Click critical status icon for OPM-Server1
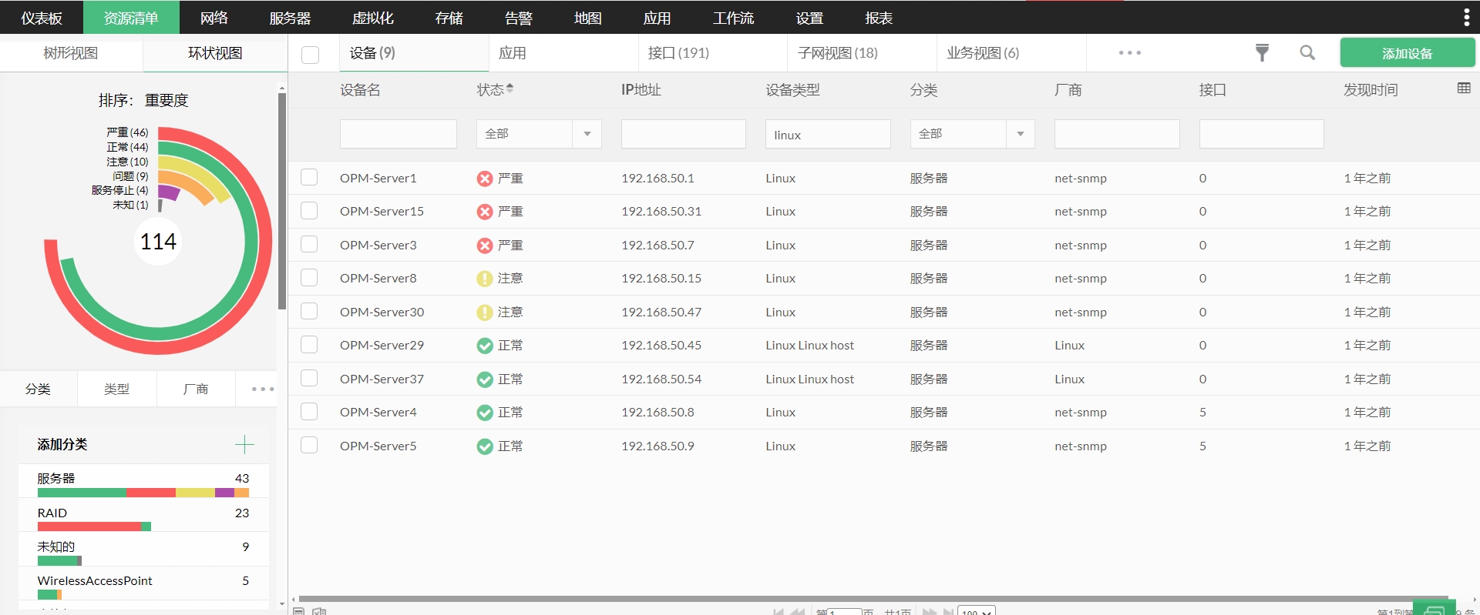 click(485, 179)
